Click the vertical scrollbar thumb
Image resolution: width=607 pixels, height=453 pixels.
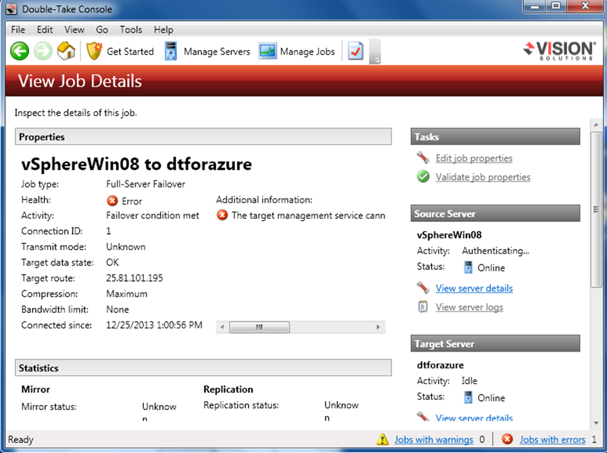click(x=596, y=209)
